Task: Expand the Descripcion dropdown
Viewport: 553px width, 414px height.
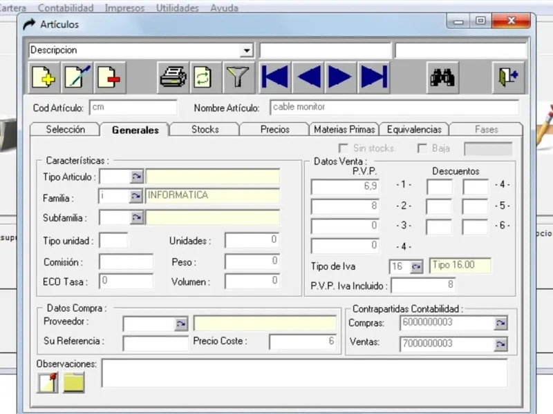Action: 247,50
